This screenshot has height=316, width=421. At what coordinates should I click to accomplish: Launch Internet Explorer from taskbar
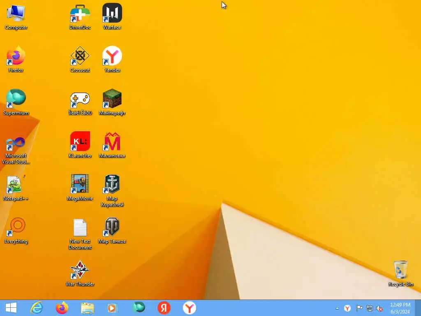(37, 308)
